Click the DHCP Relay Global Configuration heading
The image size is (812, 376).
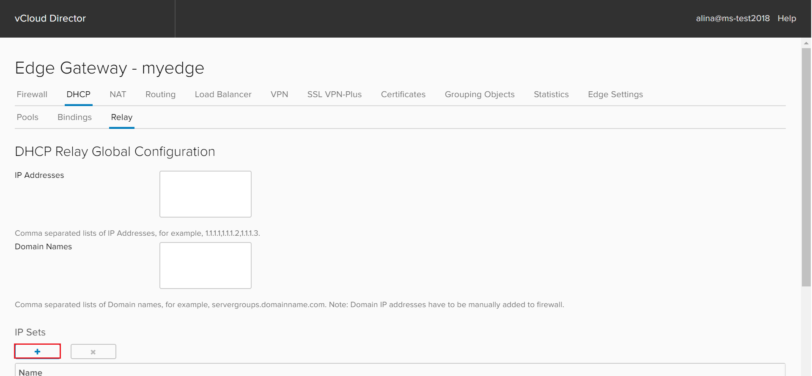coord(115,151)
